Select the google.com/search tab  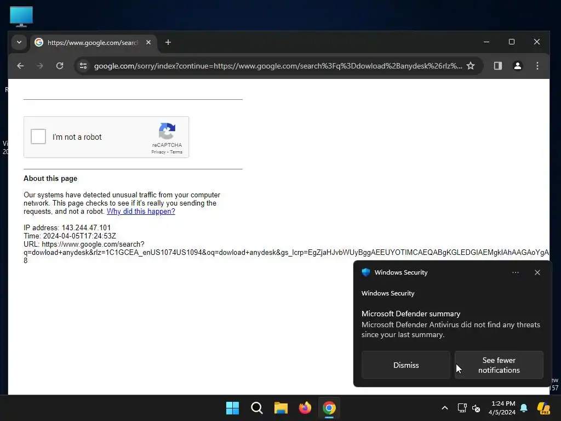click(x=93, y=43)
